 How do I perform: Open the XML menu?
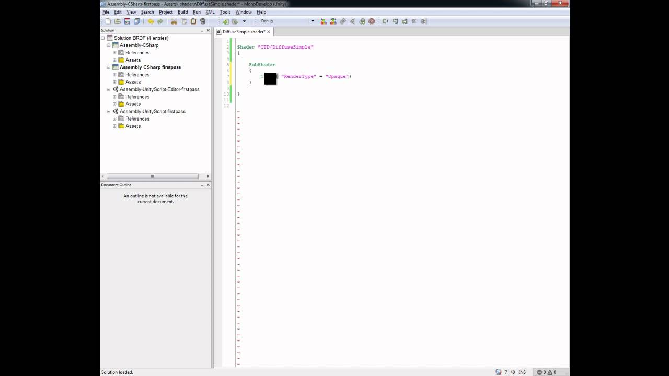pyautogui.click(x=210, y=12)
